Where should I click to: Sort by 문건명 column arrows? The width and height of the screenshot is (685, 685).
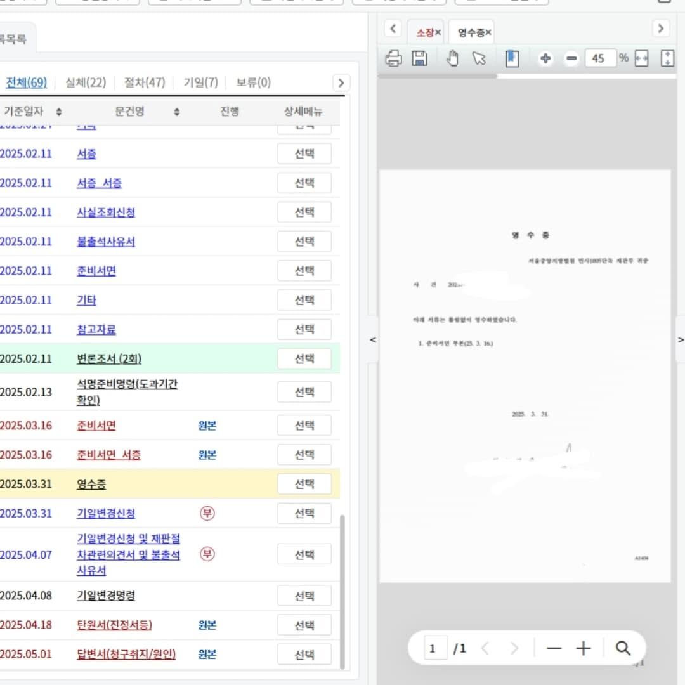coord(176,112)
